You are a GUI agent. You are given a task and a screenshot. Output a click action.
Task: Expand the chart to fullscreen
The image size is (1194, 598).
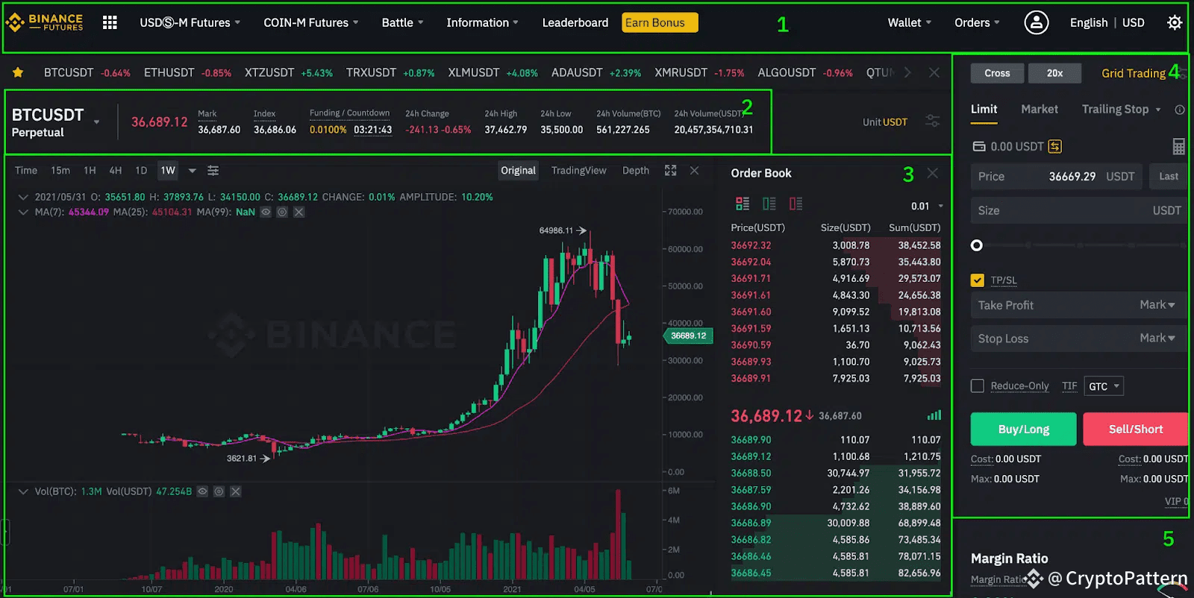click(670, 171)
